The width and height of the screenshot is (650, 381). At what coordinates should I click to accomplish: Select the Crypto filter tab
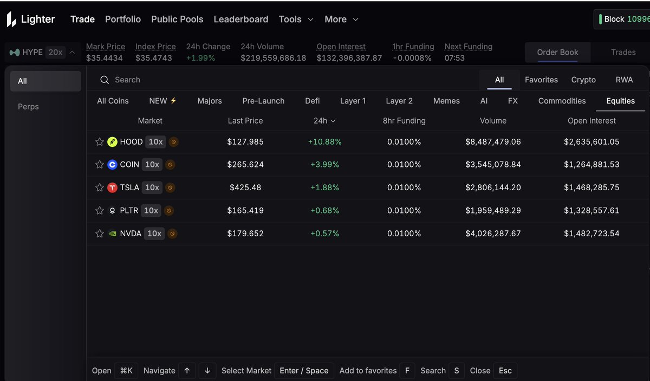583,80
